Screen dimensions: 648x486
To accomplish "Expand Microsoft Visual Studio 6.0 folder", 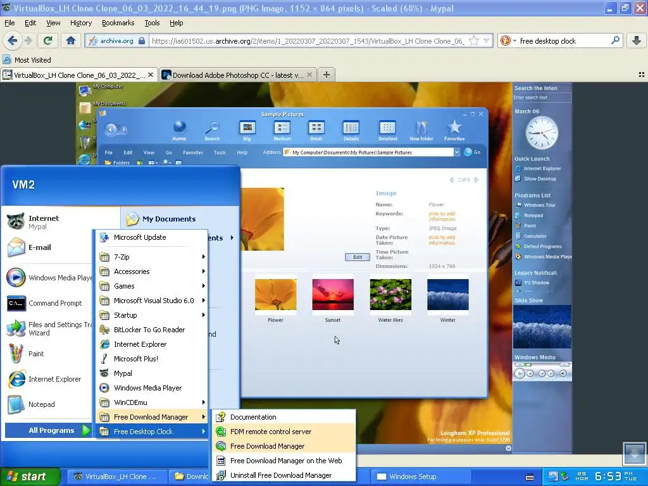I will coord(152,301).
